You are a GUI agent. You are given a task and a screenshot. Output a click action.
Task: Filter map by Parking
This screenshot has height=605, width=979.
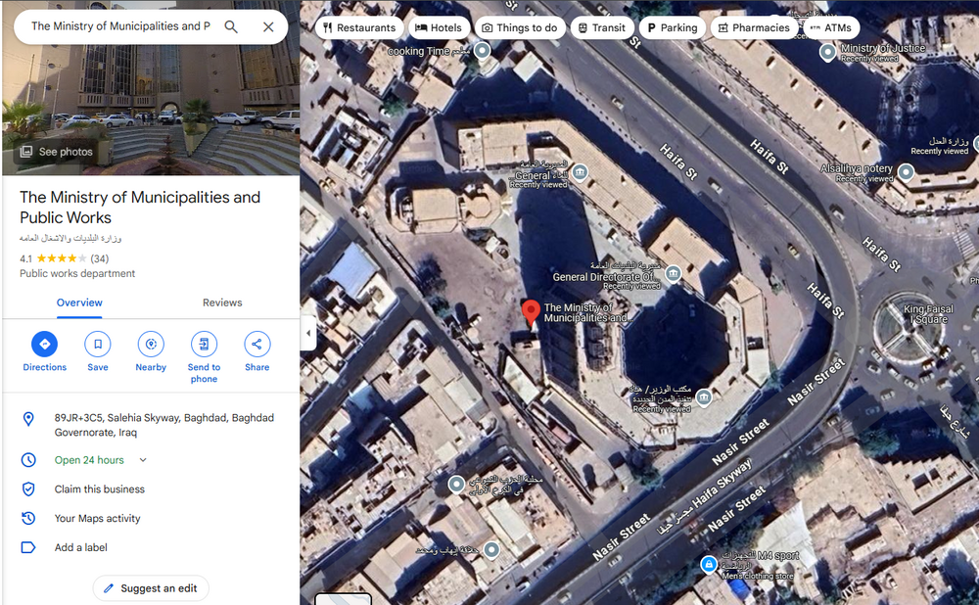tap(673, 27)
